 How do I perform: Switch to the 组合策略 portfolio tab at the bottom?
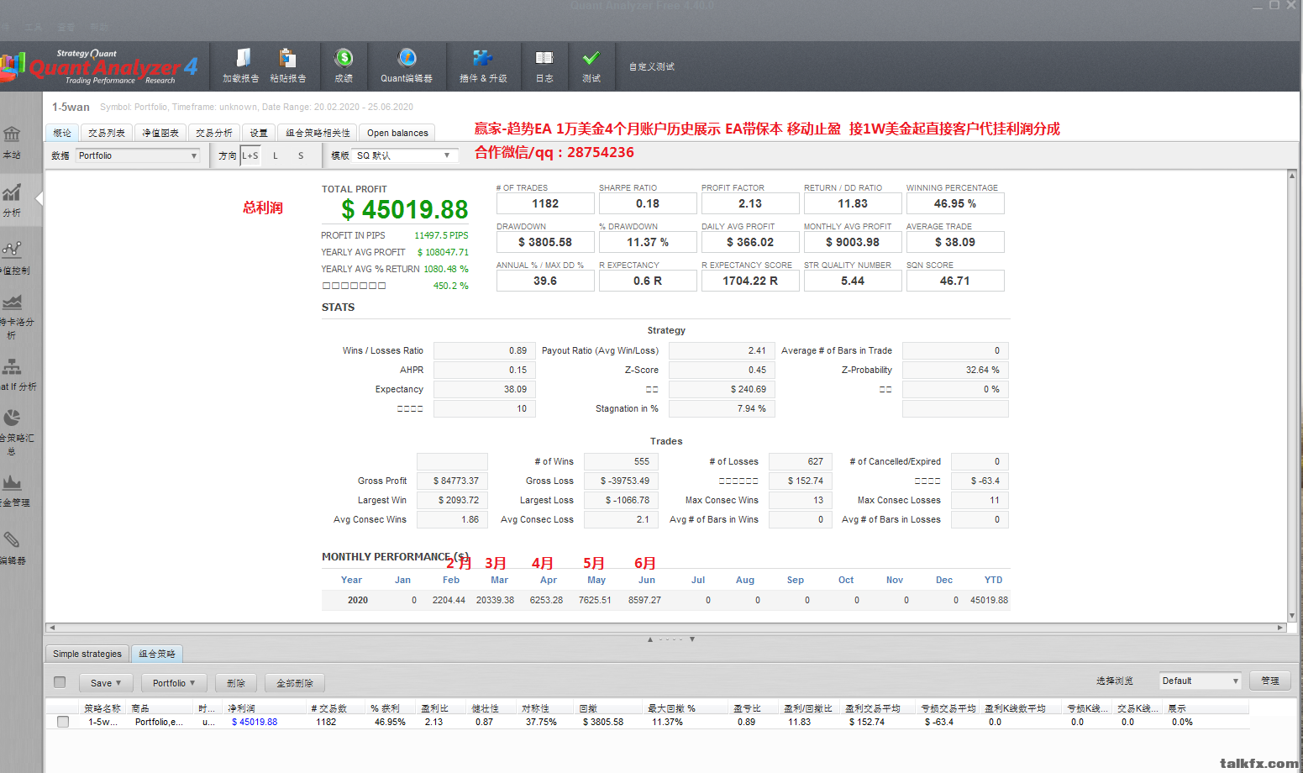pos(157,654)
